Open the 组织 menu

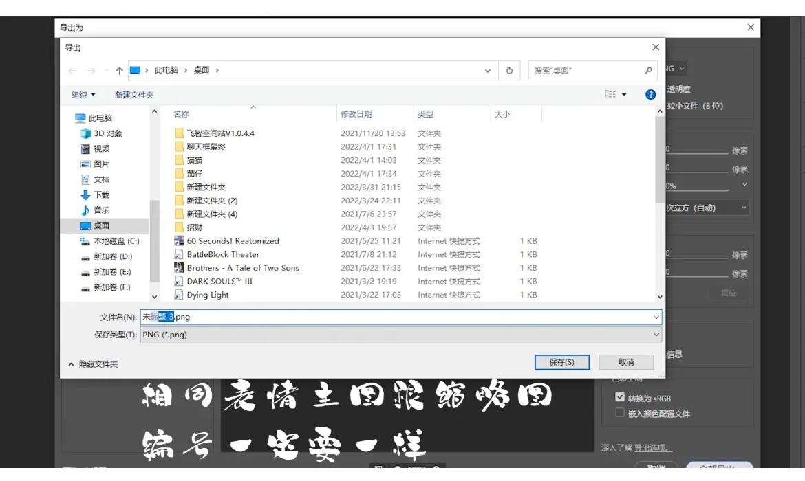81,94
